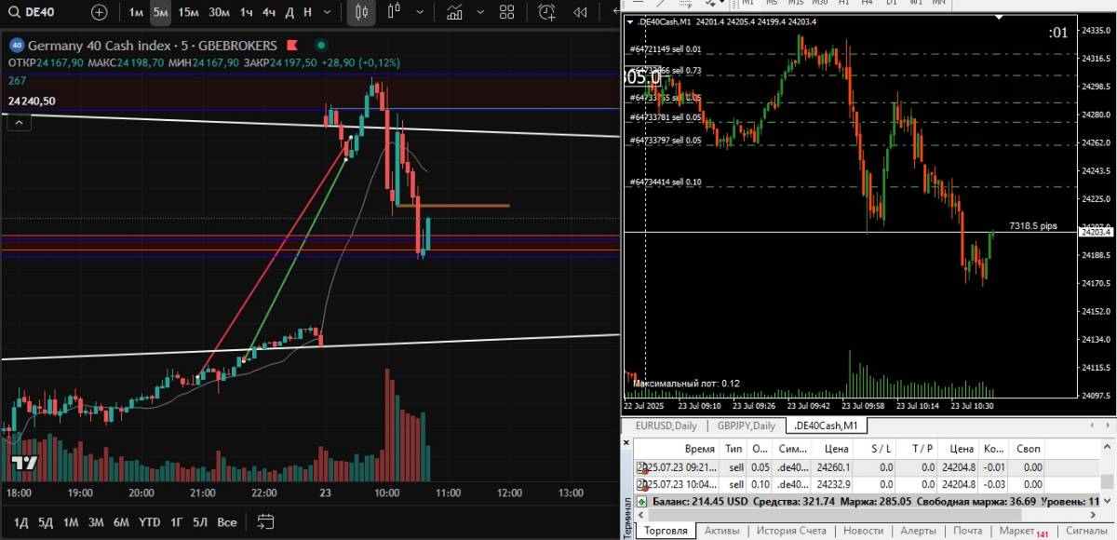Set the chart range to YTD
This screenshot has width=1117, height=540.
click(149, 521)
